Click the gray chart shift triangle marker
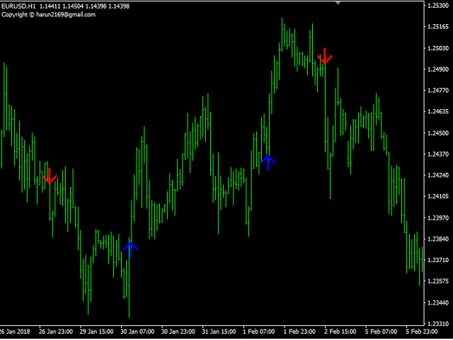453x340 pixels. [338, 3]
